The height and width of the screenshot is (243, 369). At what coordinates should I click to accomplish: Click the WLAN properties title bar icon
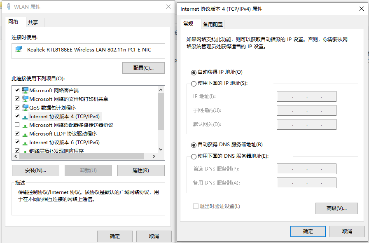coord(9,7)
